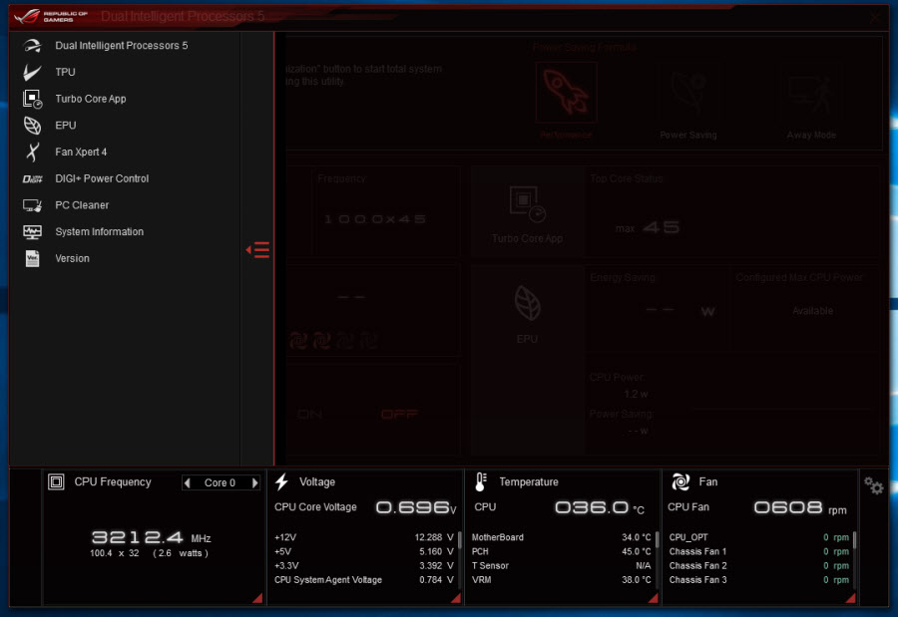The width and height of the screenshot is (898, 617).
Task: Click the Voltage lightning bolt icon
Action: point(281,481)
